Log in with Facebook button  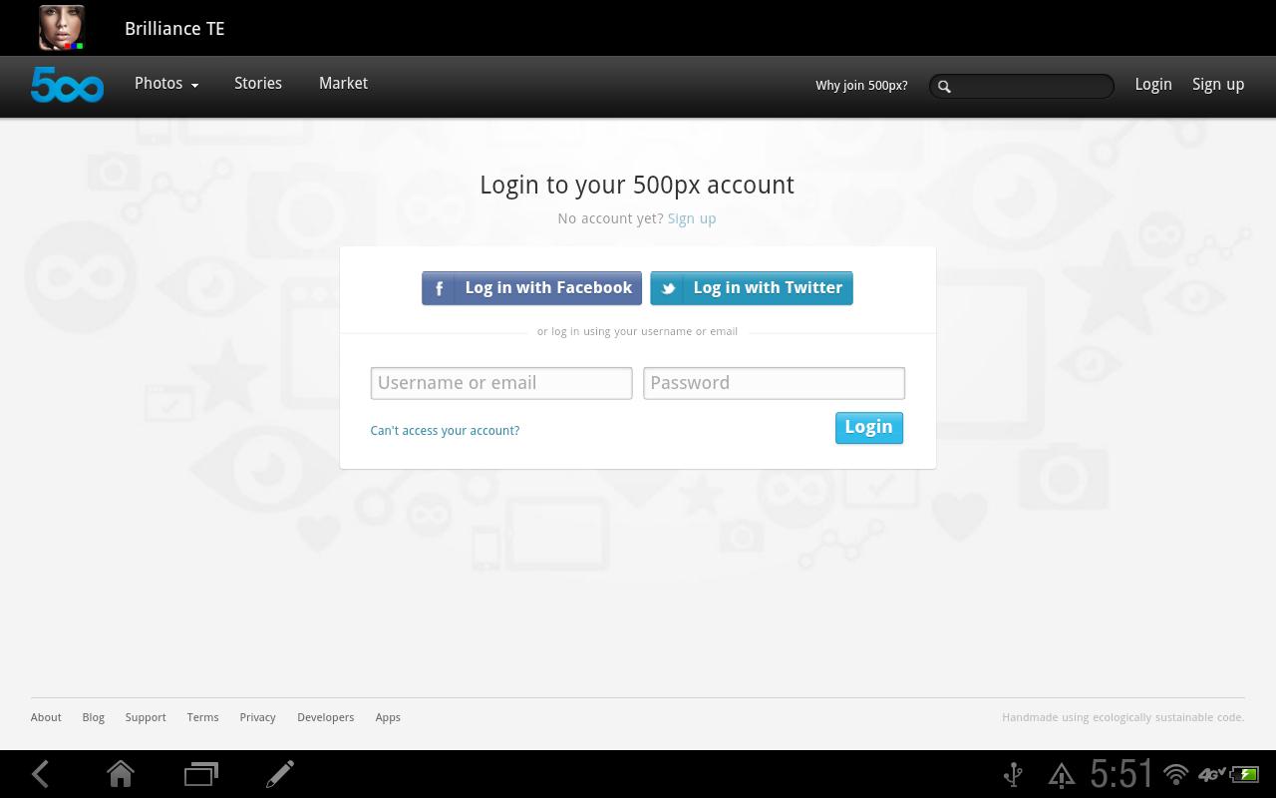tap(531, 288)
